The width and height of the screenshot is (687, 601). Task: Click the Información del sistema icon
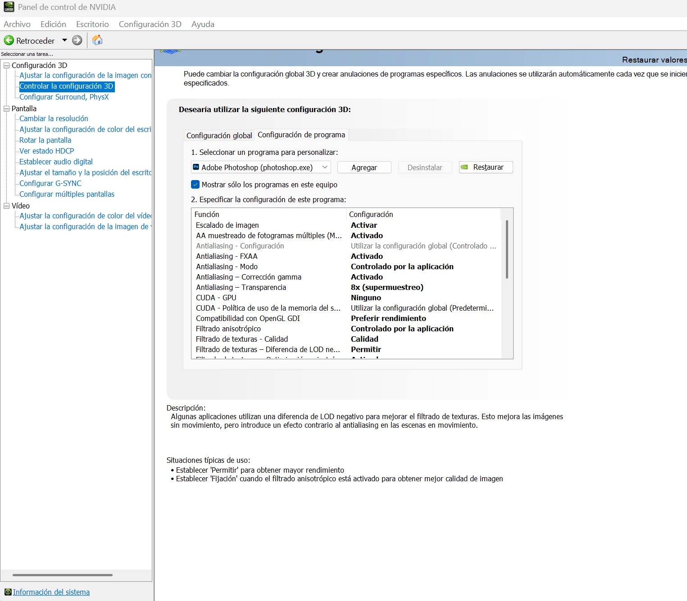(x=8, y=592)
